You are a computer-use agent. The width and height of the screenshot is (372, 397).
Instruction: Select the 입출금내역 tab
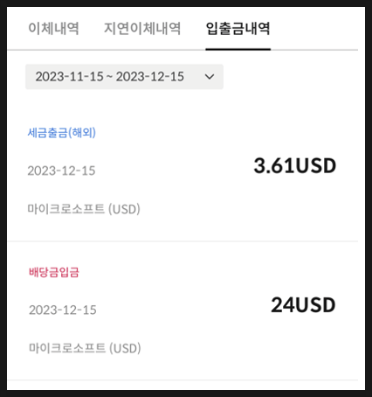click(238, 29)
